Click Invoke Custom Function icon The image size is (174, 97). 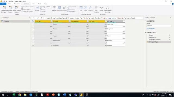[x=17, y=8]
